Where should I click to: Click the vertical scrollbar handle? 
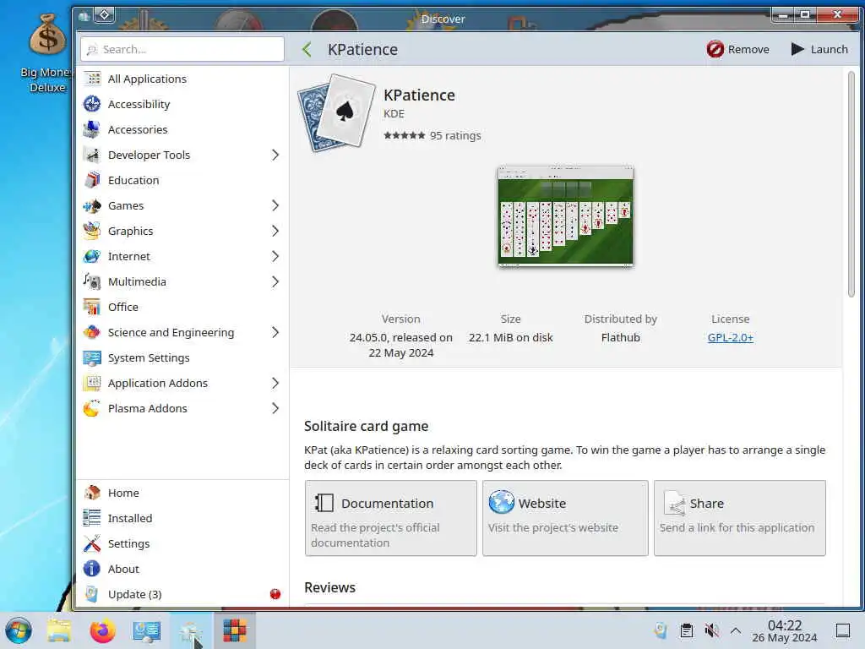(851, 185)
